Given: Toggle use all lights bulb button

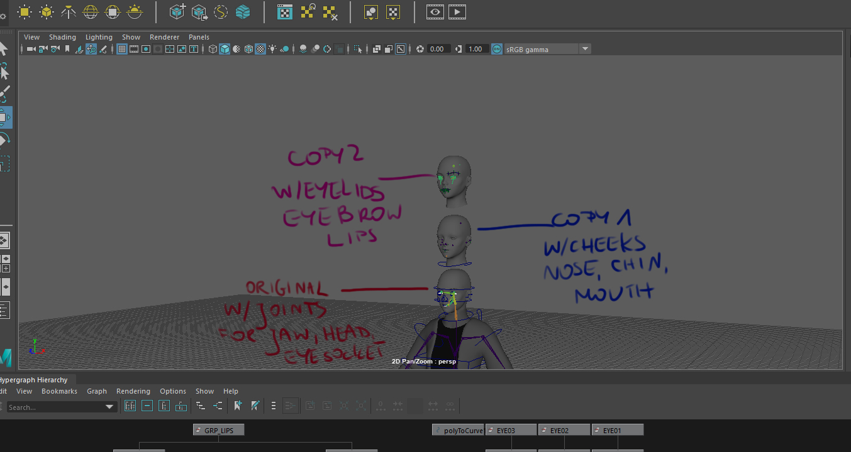Looking at the screenshot, I should [x=272, y=49].
